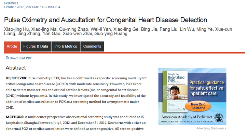
Task: Open the Advertising Disclaimer link
Action: pyautogui.click(x=211, y=128)
